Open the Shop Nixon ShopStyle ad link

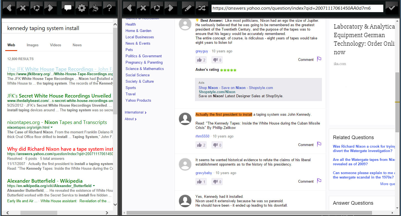[x=236, y=88]
